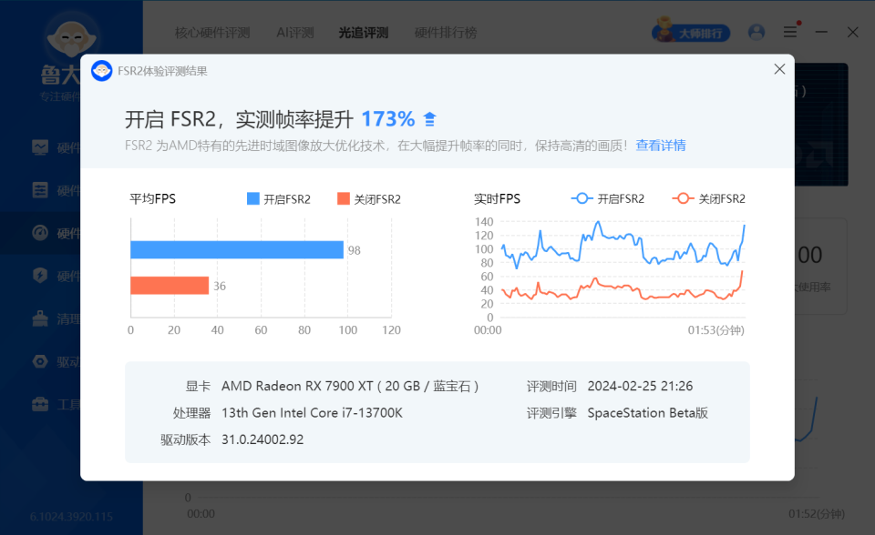This screenshot has height=535, width=875.
Task: Close the FSR2 results dialog
Action: 779,69
